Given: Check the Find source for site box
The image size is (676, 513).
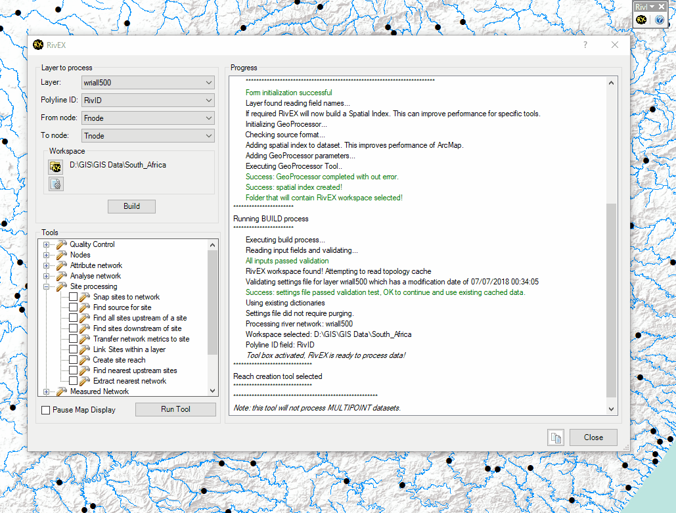Looking at the screenshot, I should coord(74,307).
